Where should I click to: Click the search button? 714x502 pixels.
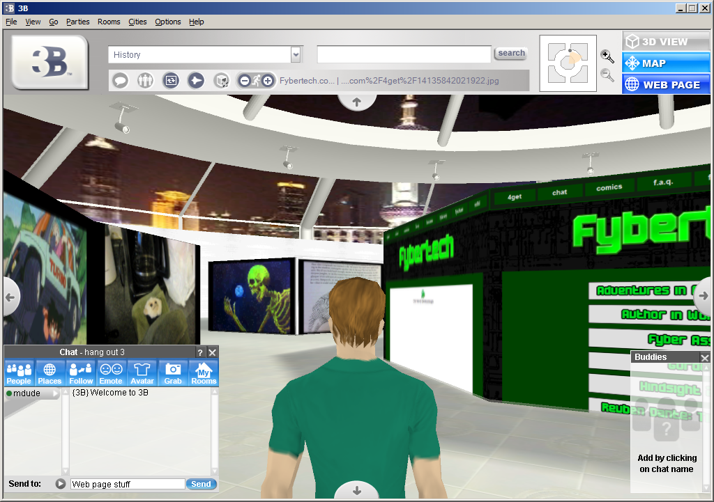click(511, 53)
